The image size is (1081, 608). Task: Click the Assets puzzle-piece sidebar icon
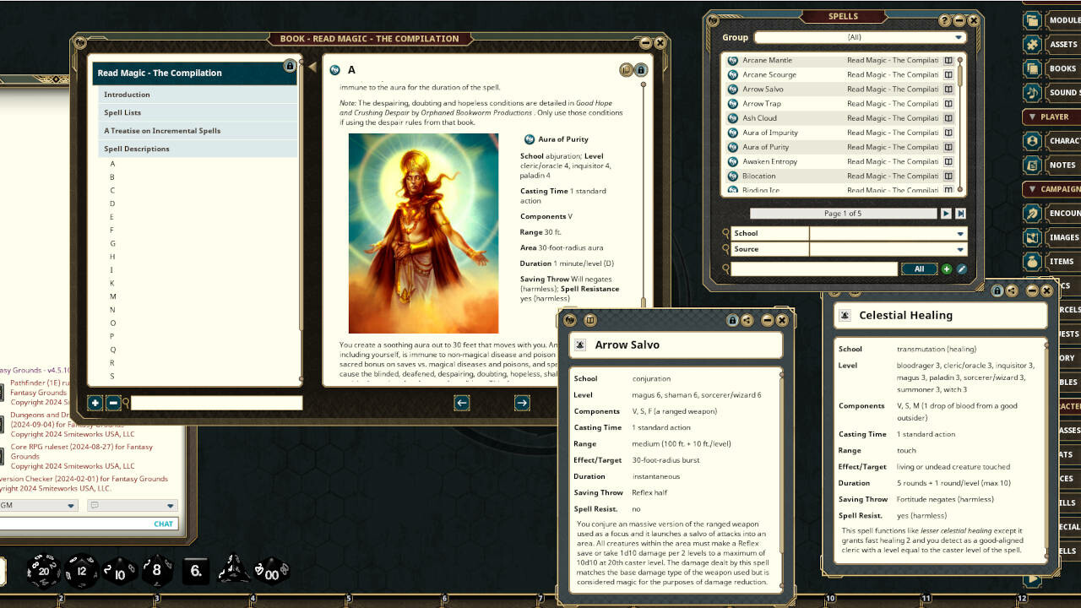[1031, 45]
